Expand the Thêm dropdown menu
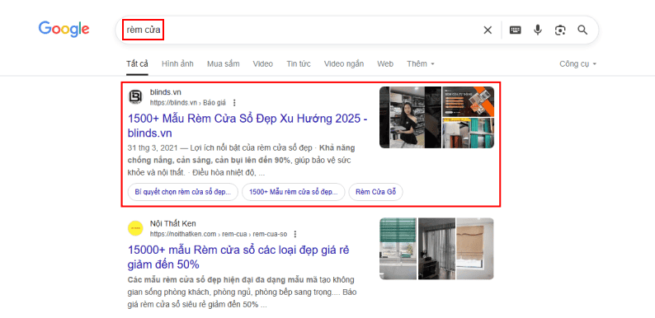The height and width of the screenshot is (318, 655). pyautogui.click(x=421, y=64)
